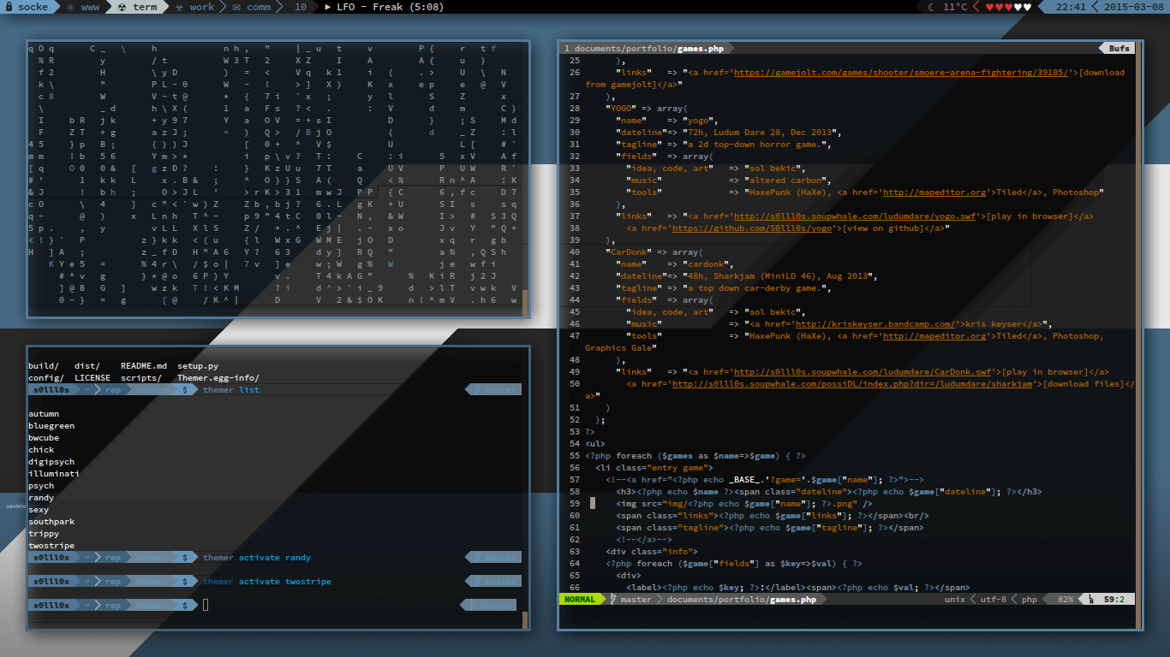The image size is (1170, 657).
Task: Click 'southpark' in the themer list
Action: 51,522
